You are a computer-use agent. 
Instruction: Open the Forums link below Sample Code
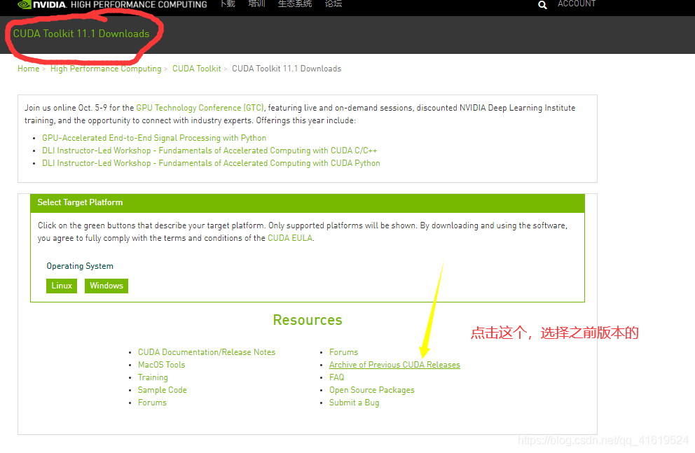click(152, 403)
